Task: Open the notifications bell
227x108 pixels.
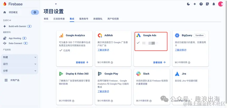Action: point(214,4)
